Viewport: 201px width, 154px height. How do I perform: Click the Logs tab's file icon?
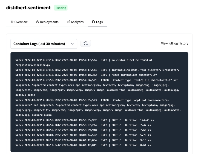[x=93, y=22]
